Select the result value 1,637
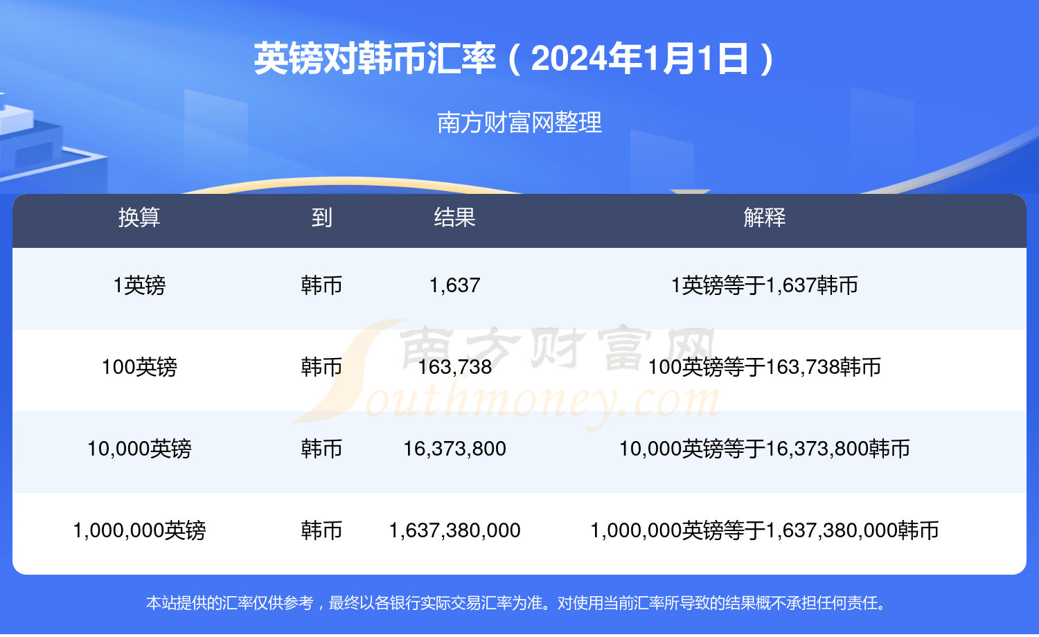The width and height of the screenshot is (1039, 637). (454, 285)
